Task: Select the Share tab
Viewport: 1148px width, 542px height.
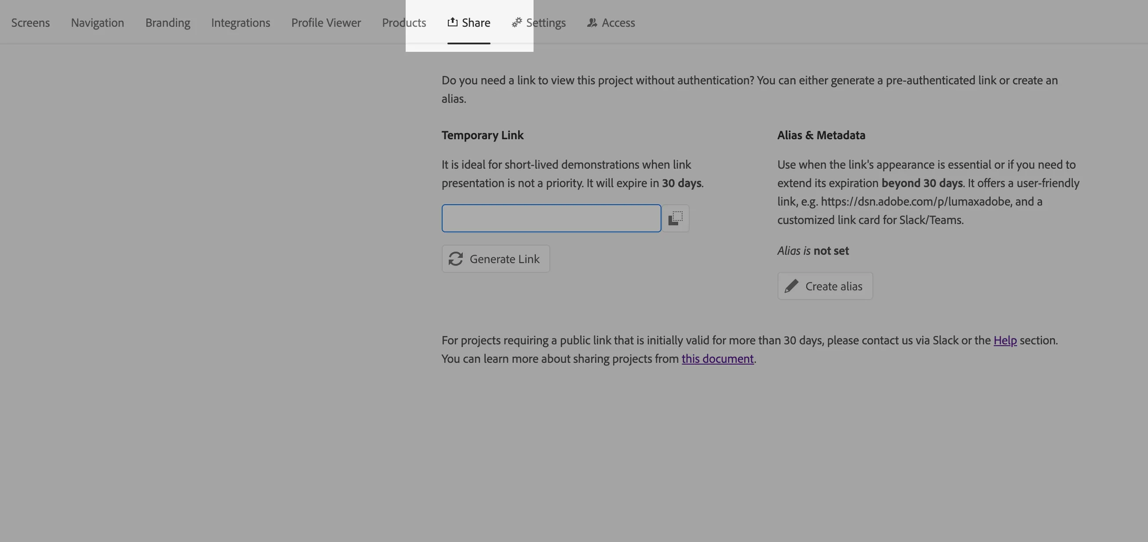Action: coord(469,23)
